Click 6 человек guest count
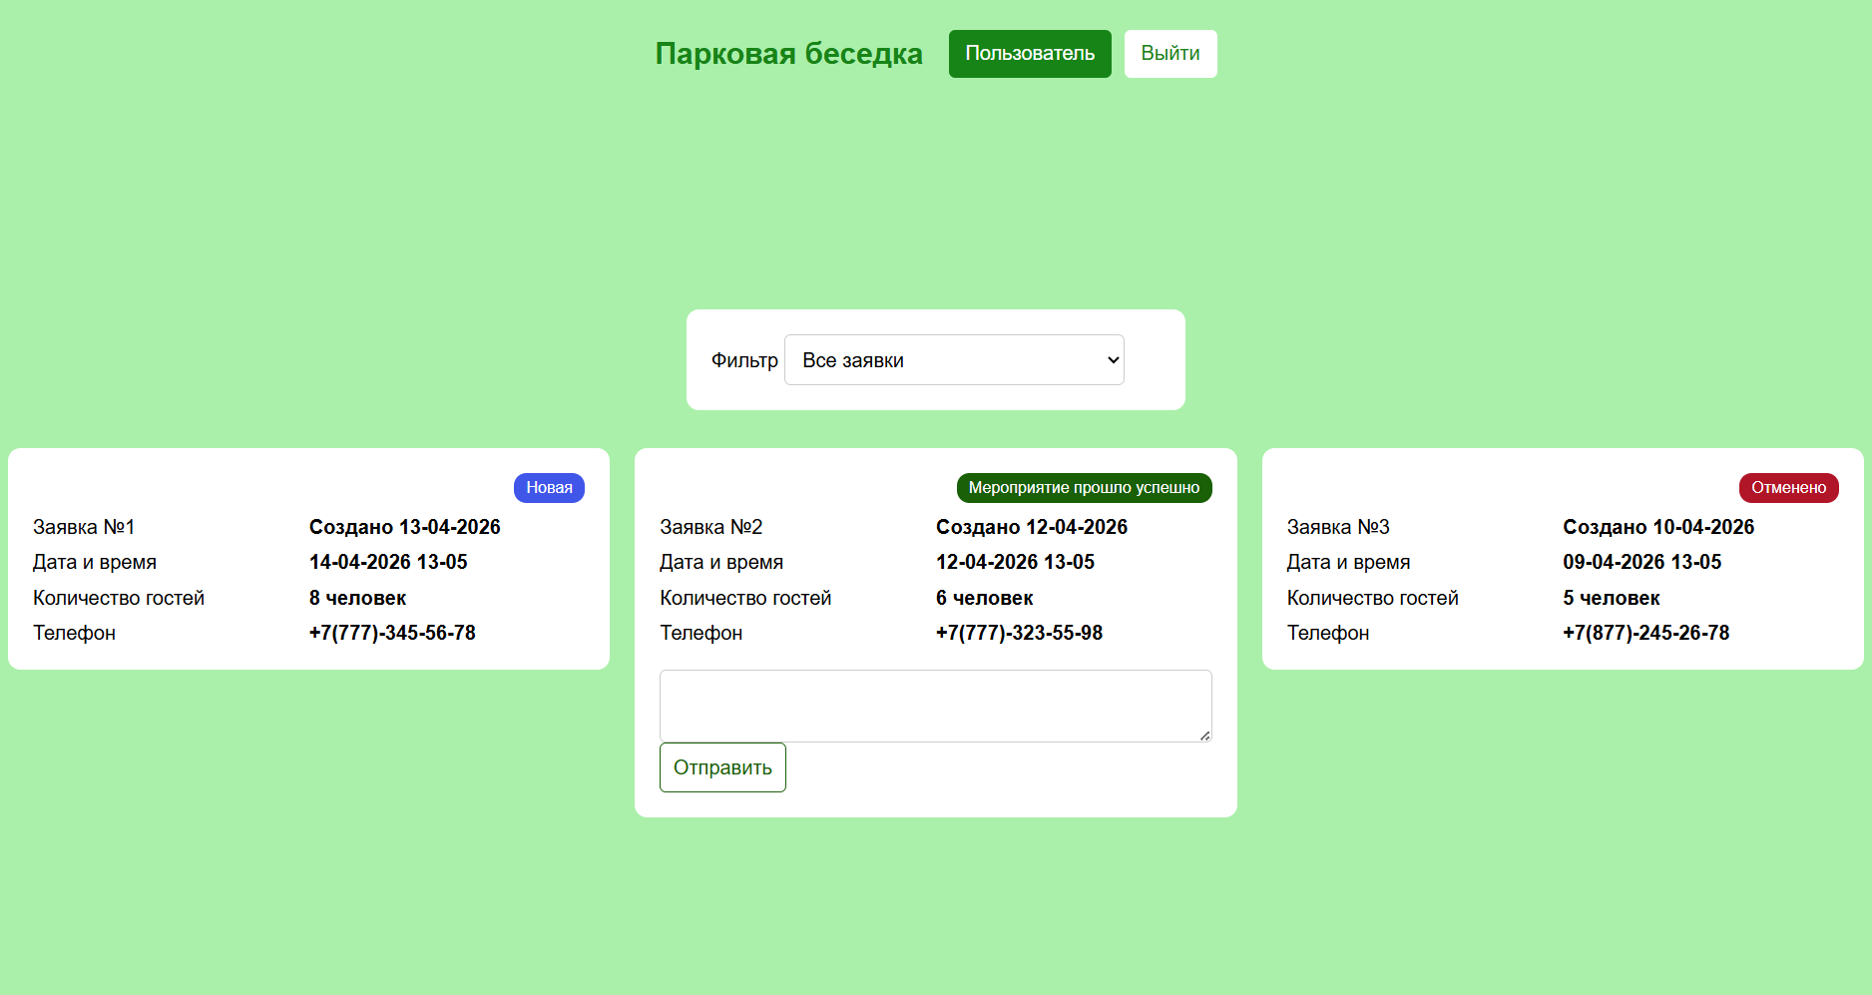 click(984, 598)
